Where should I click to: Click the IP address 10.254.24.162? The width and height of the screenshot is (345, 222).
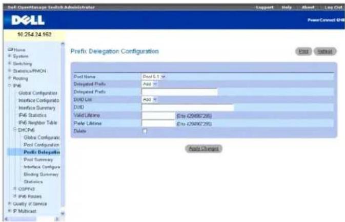pyautogui.click(x=34, y=34)
